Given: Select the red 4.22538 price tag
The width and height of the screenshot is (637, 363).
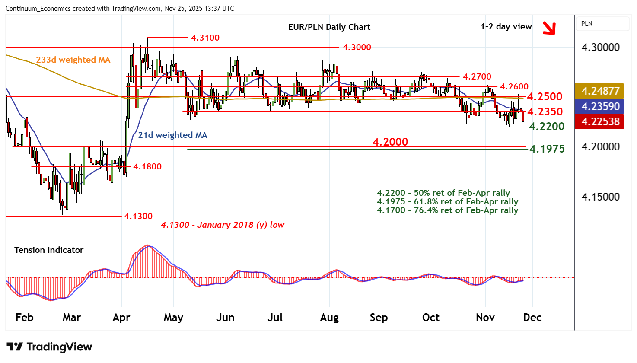Looking at the screenshot, I should 600,122.
